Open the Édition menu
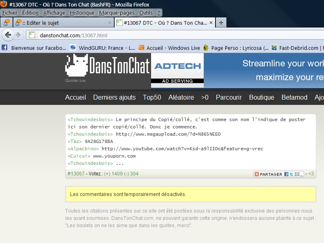324x243 pixels. (30, 13)
